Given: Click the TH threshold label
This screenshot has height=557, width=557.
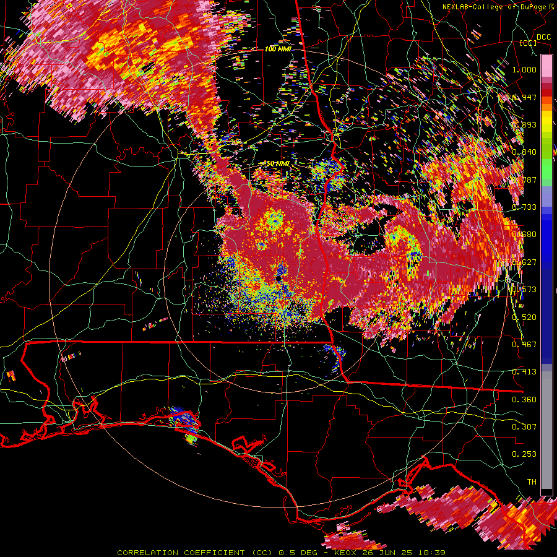Looking at the screenshot, I should [532, 482].
